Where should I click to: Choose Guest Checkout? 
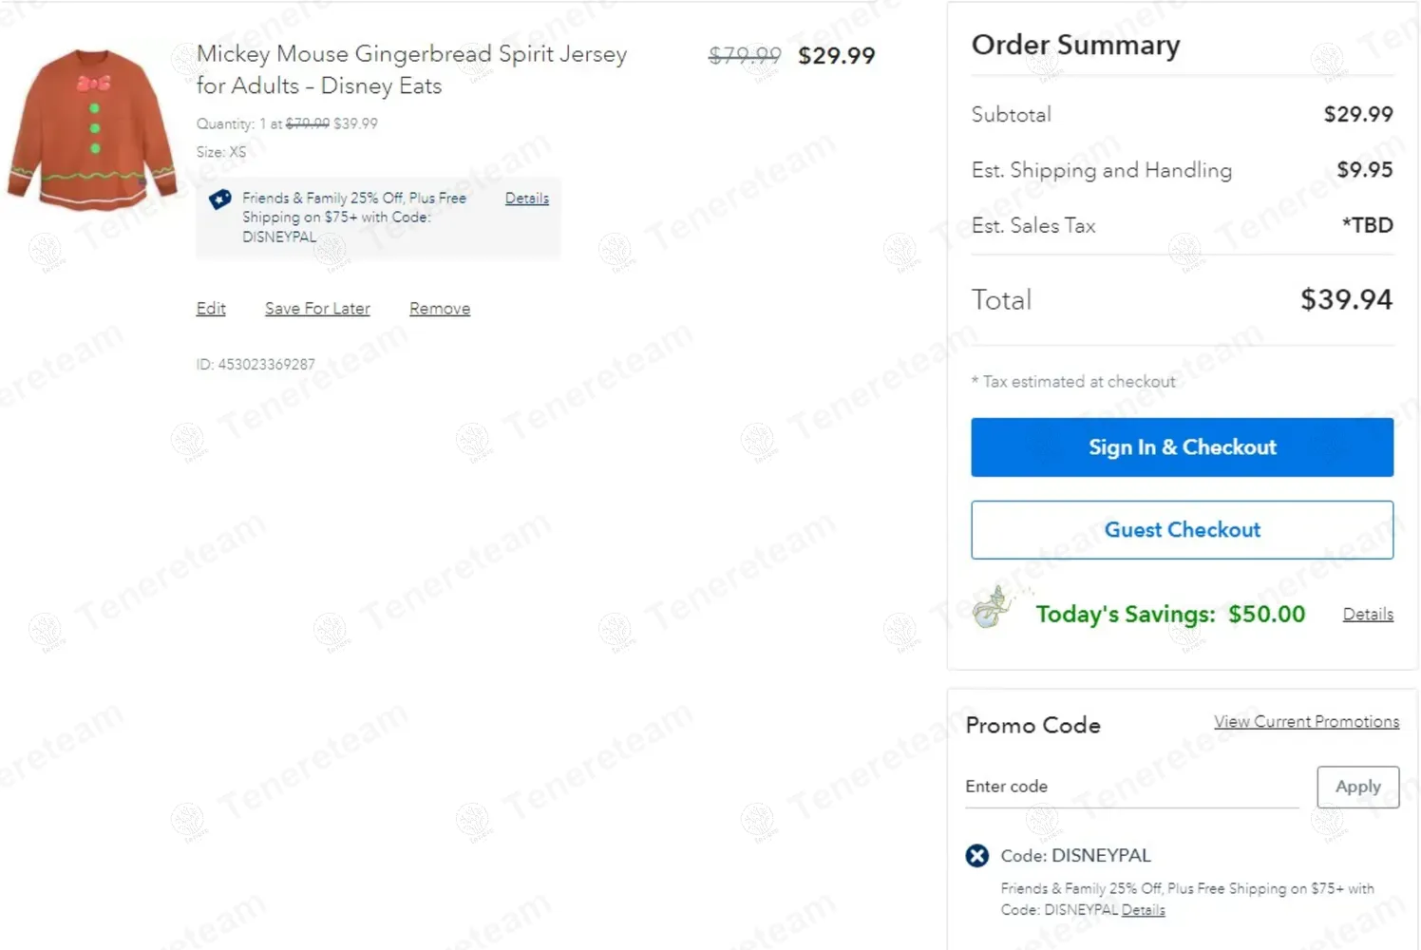[1182, 530]
